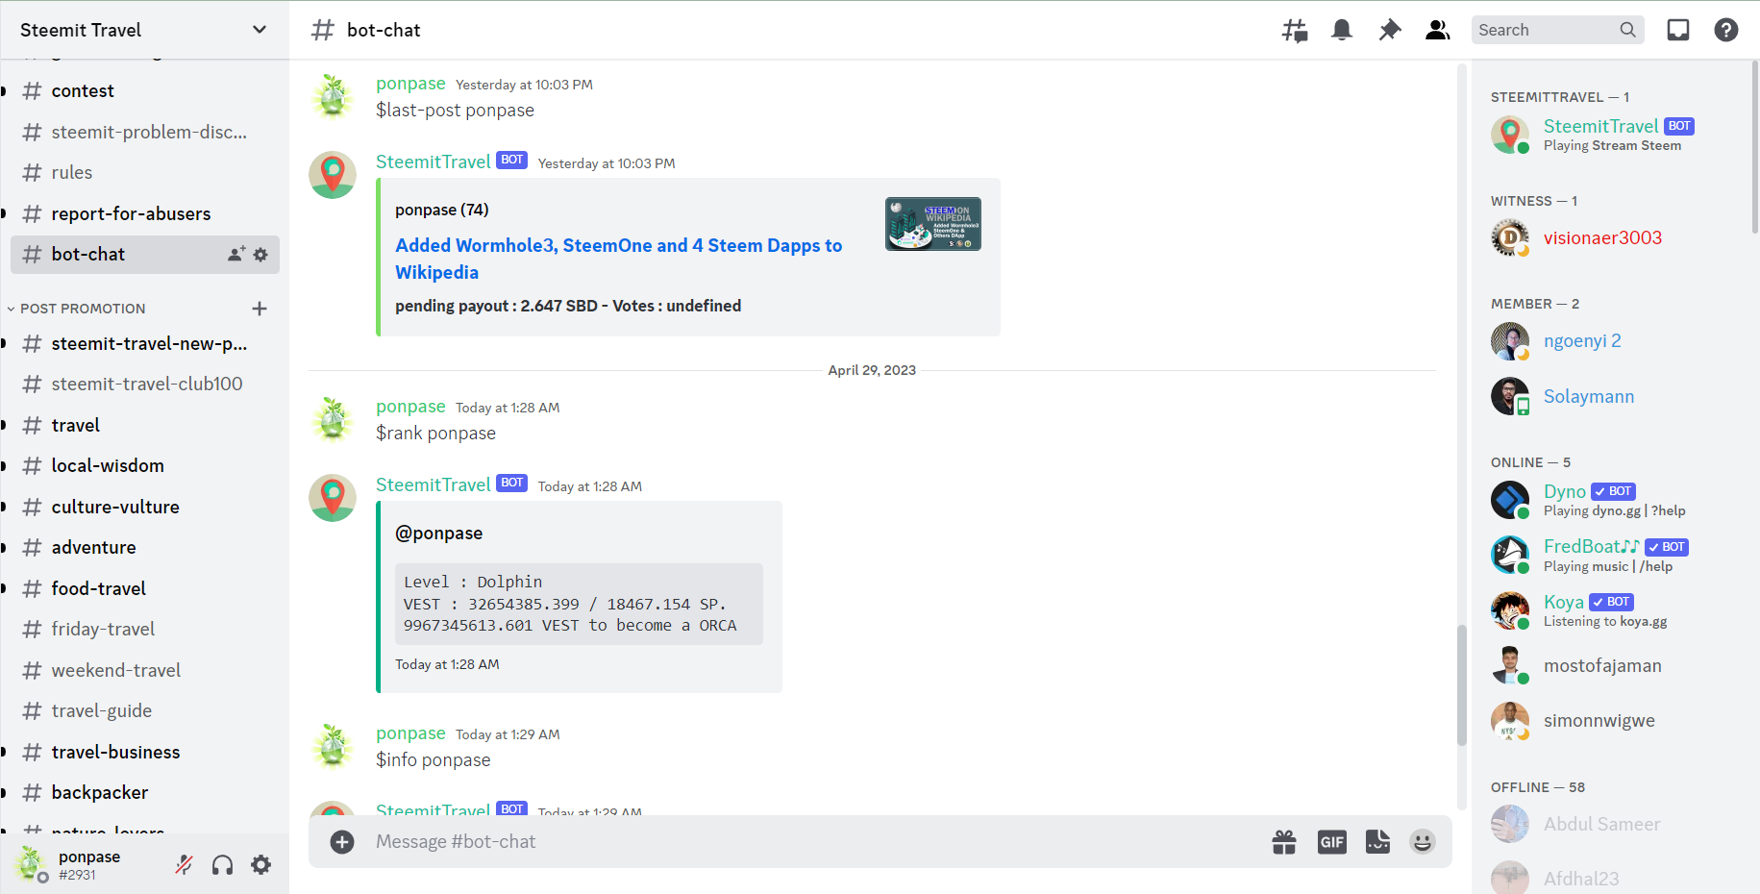Deafen audio with the headphone toggle

pos(222,864)
